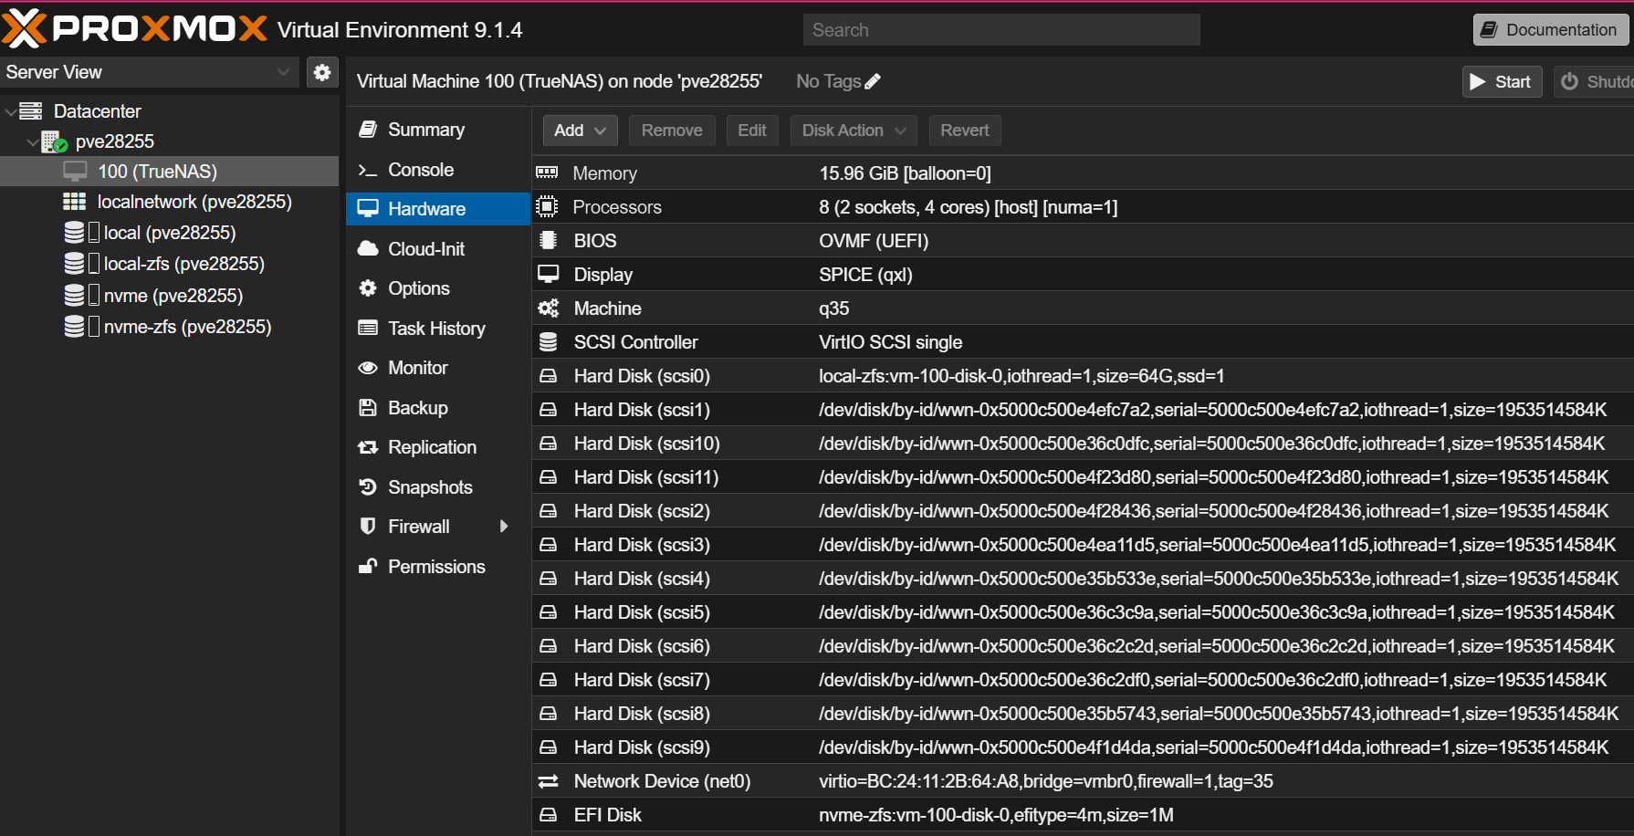Click the Proxmox logo icon
Image resolution: width=1634 pixels, height=836 pixels.
point(24,28)
